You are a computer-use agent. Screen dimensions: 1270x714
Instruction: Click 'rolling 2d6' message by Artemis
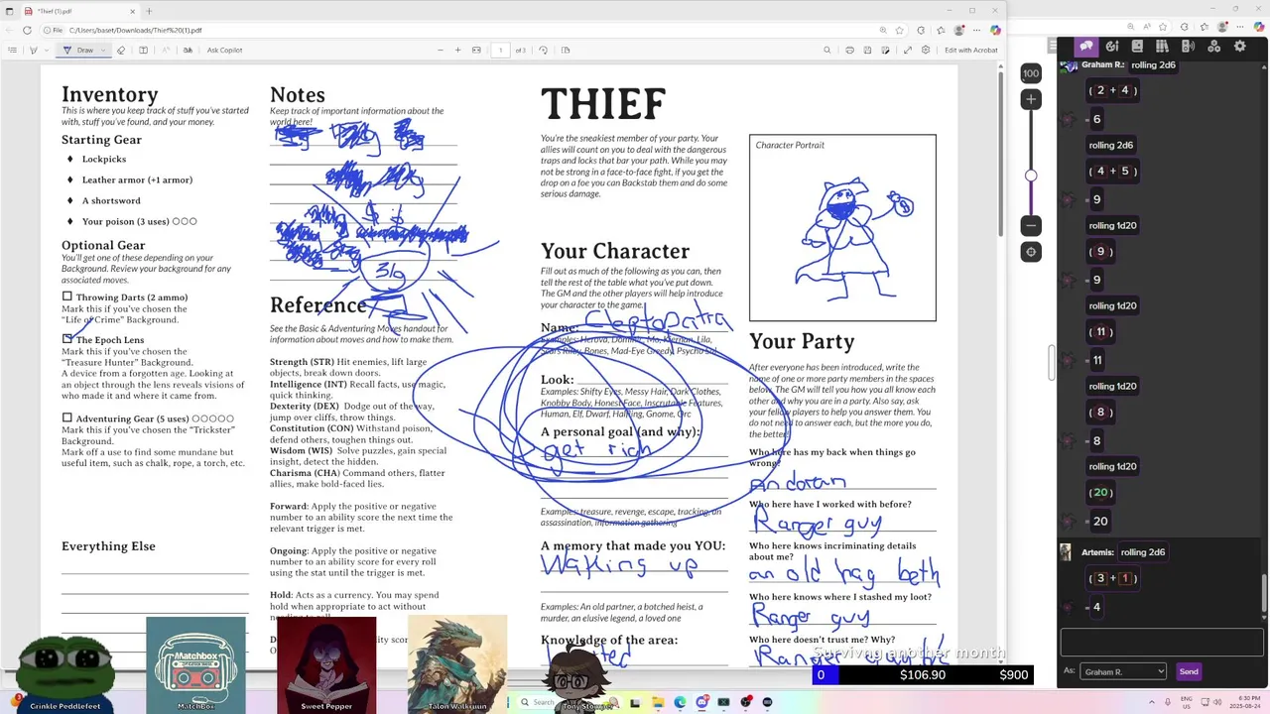pyautogui.click(x=1142, y=552)
